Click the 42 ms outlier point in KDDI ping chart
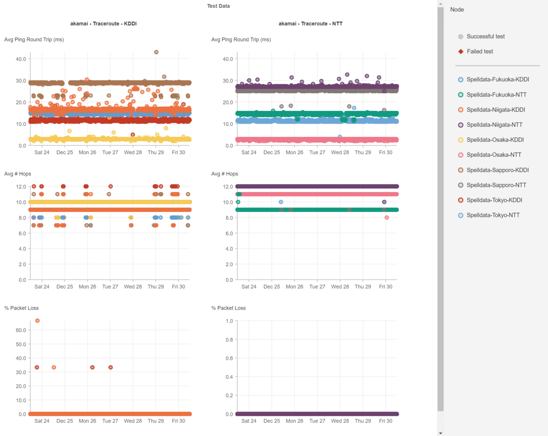548x436 pixels. (156, 52)
